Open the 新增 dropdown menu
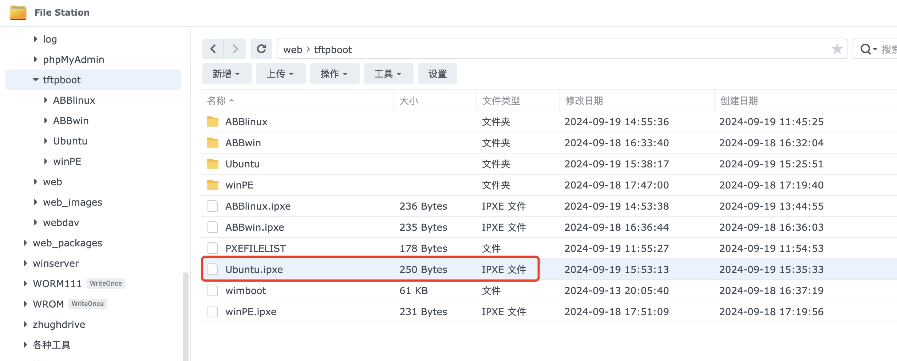897x361 pixels. 227,74
